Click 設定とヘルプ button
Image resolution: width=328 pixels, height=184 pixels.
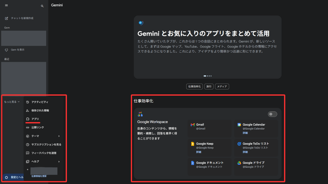point(14,177)
